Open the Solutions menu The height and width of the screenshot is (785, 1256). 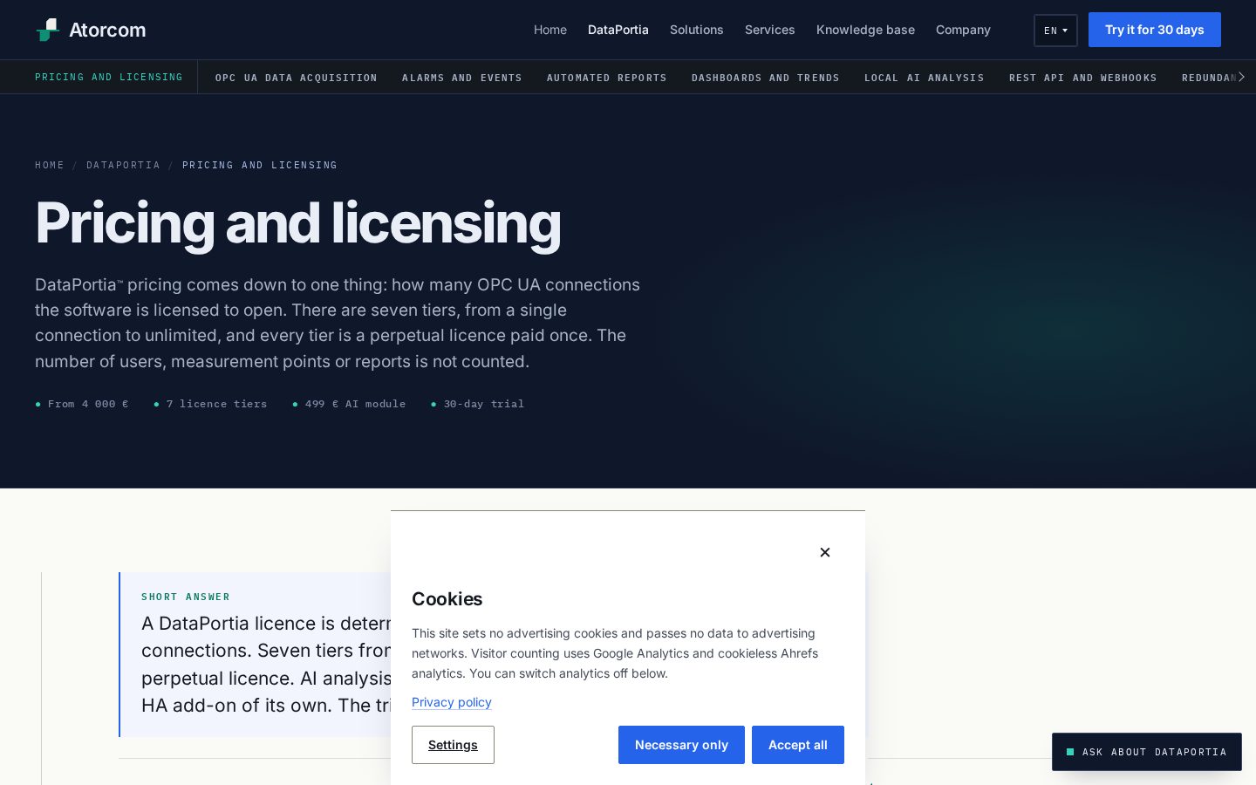pyautogui.click(x=697, y=30)
